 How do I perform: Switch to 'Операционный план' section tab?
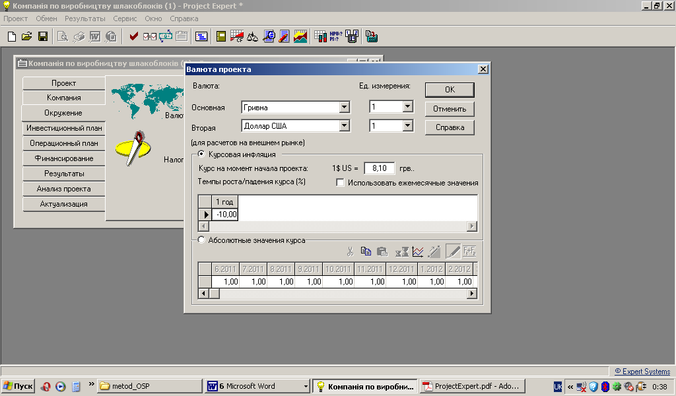click(64, 143)
